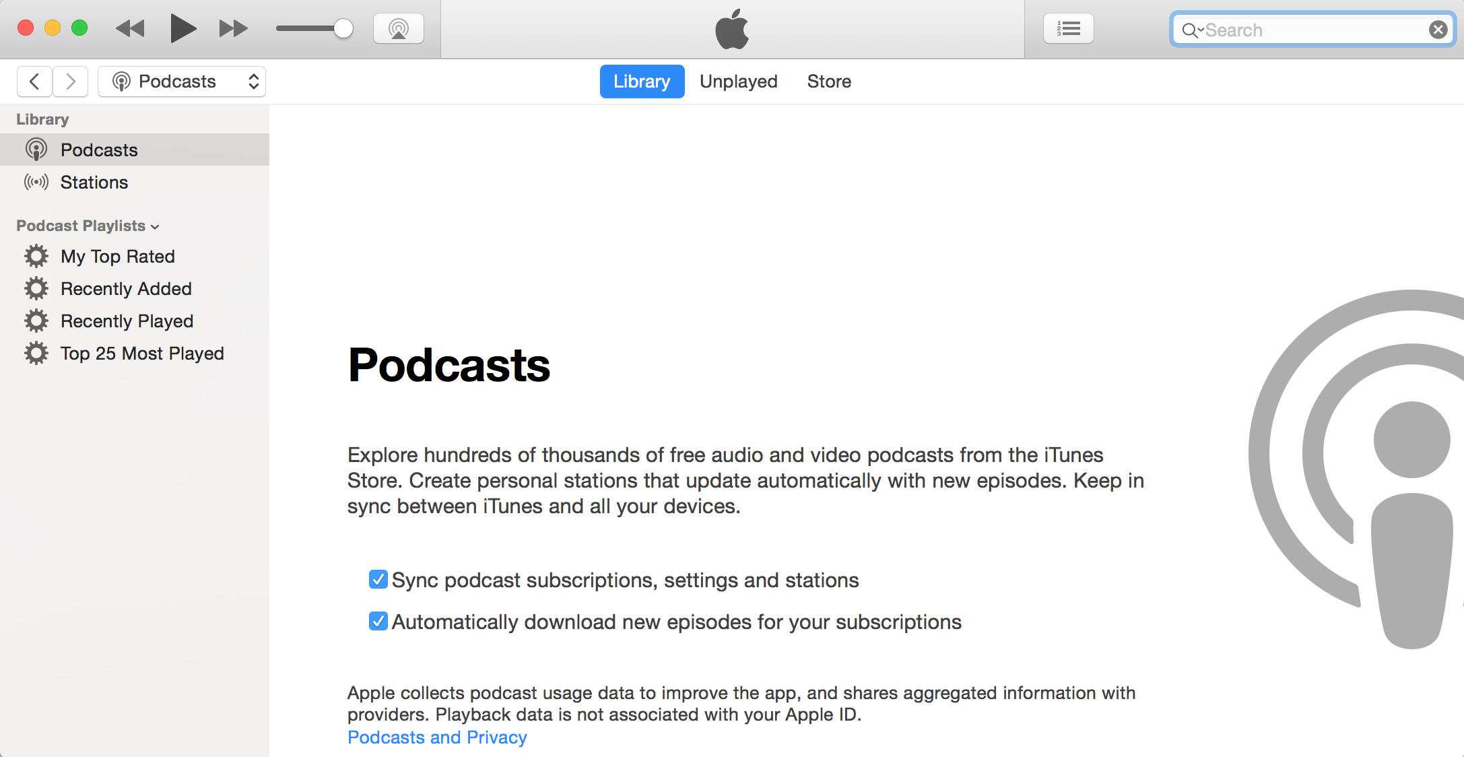This screenshot has height=757, width=1464.
Task: Open the Podcasts and Privacy link
Action: coord(437,737)
